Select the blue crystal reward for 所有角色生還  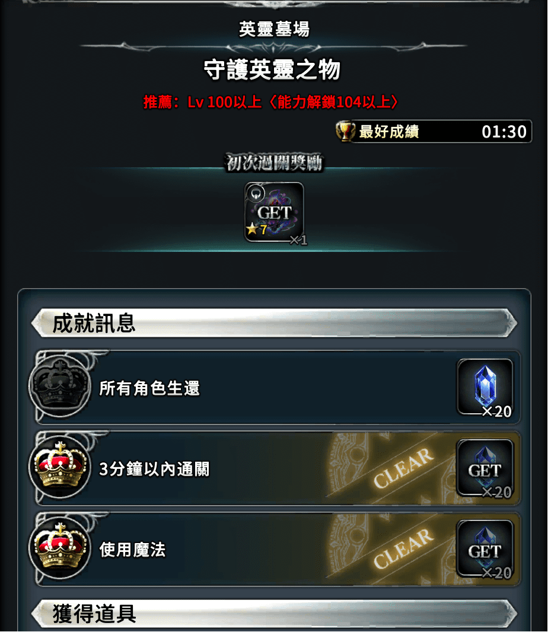coord(485,387)
